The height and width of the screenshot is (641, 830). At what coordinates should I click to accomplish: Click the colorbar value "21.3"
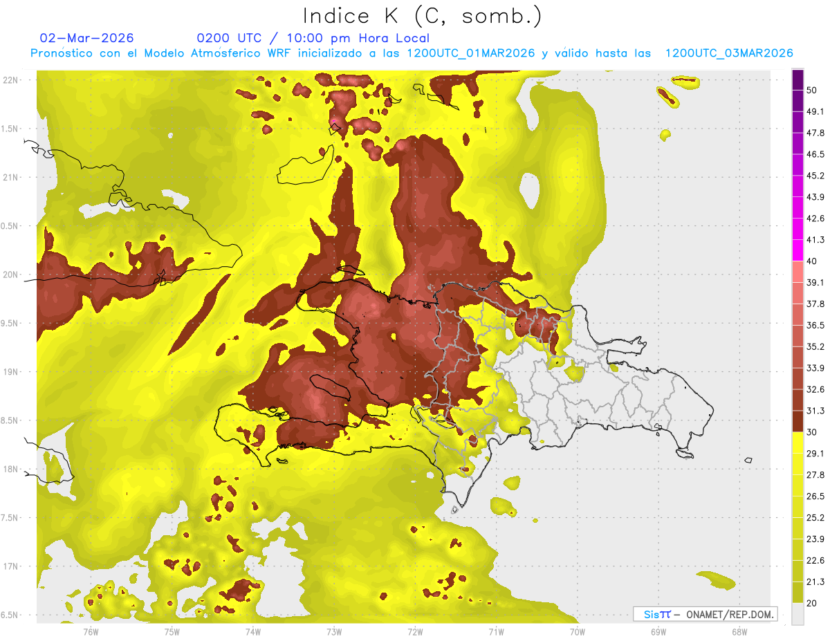(816, 582)
